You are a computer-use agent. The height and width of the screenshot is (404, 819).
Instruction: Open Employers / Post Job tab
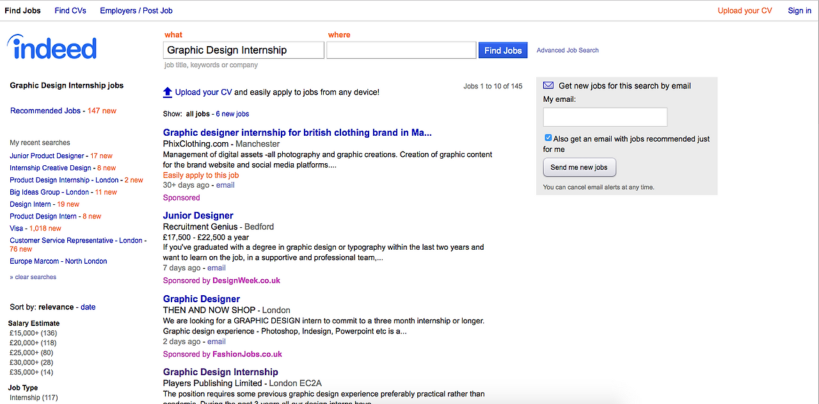[x=136, y=10]
